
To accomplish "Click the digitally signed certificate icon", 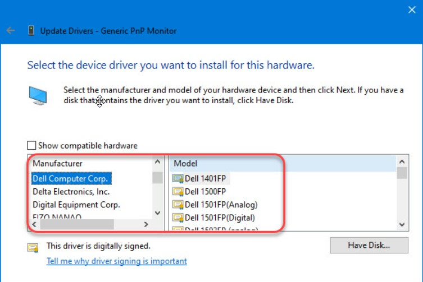I will click(33, 247).
